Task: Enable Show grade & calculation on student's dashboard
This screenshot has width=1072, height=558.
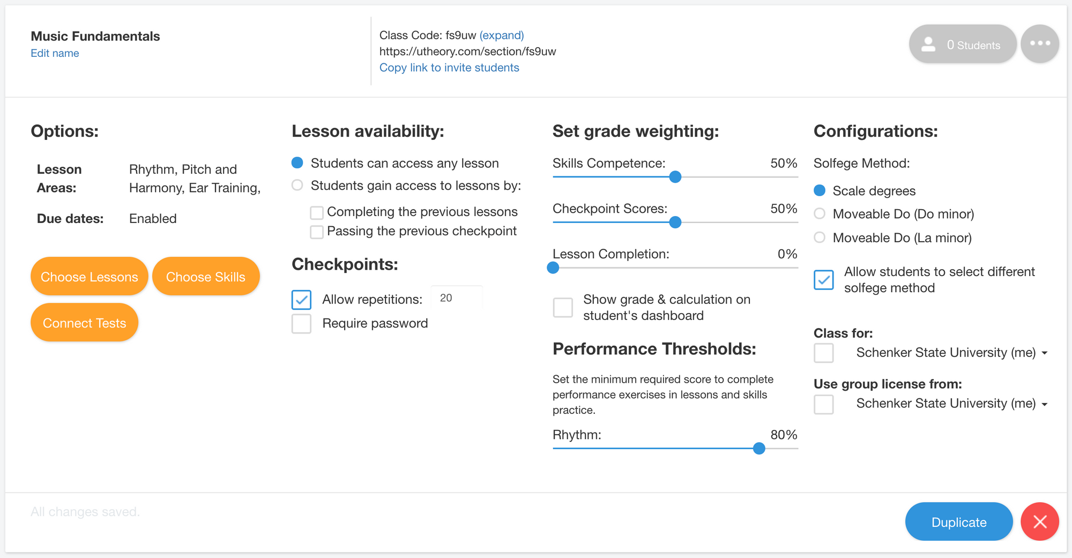Action: 563,307
